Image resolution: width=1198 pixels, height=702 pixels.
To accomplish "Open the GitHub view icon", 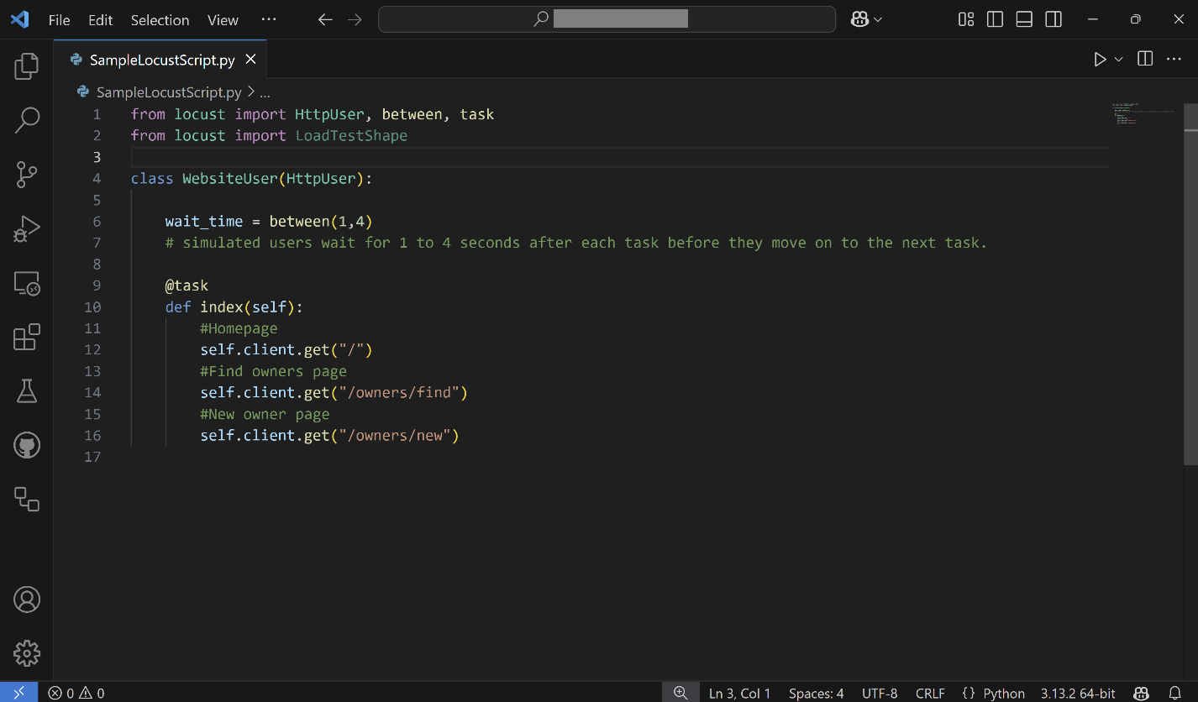I will pyautogui.click(x=27, y=445).
